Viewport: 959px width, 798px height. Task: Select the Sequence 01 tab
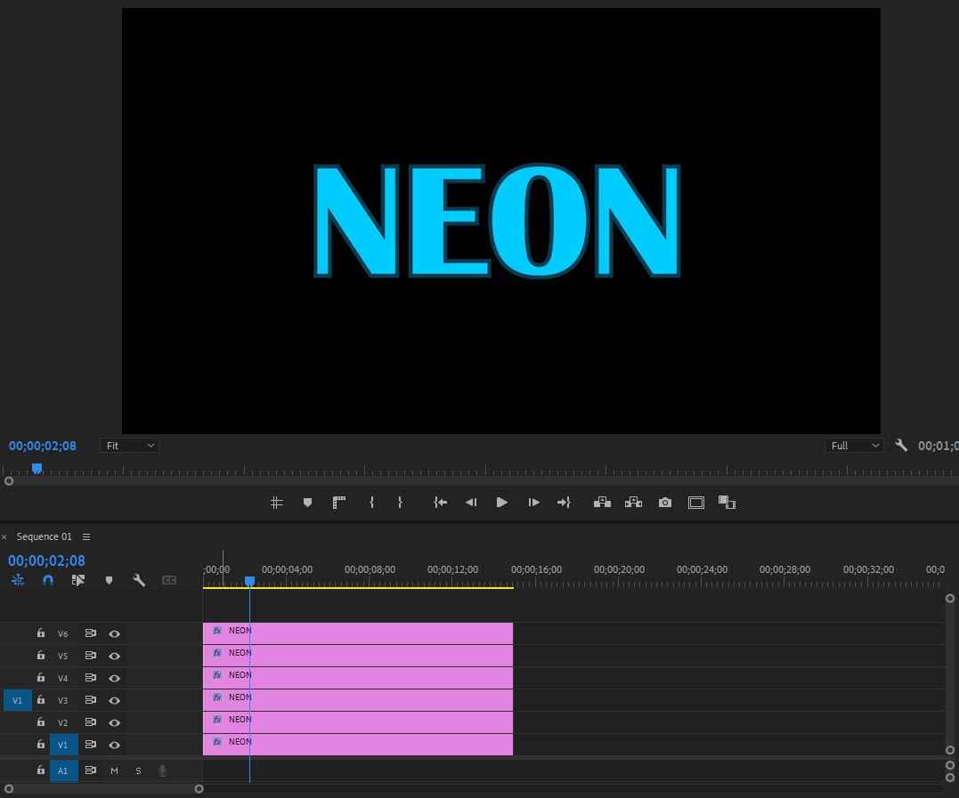pos(44,536)
